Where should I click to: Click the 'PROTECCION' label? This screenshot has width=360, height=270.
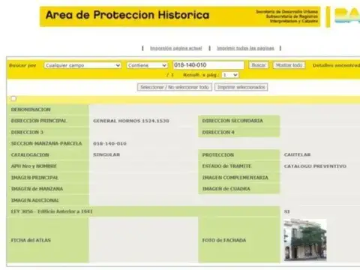point(218,154)
